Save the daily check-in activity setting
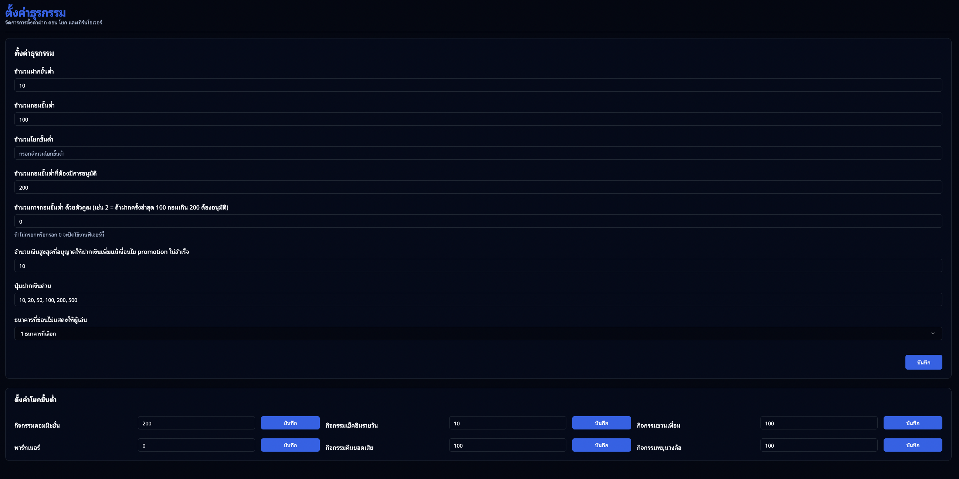 [601, 423]
